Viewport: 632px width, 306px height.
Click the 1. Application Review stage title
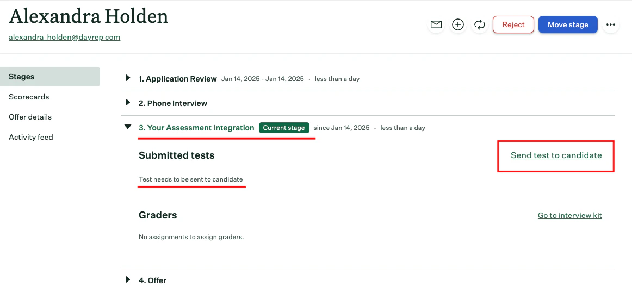tap(178, 79)
